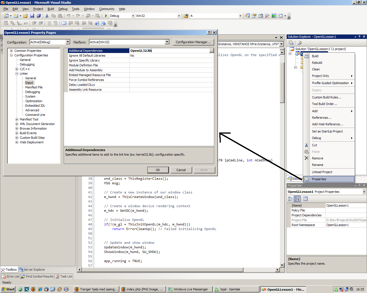Click the Toggle Bookmark toolbar icon
This screenshot has height=293, width=367.
pyautogui.click(x=64, y=23)
